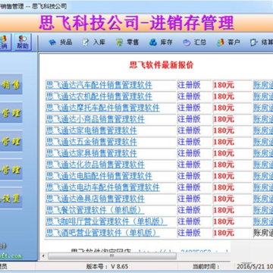Open 思飞通达电动车配件销售管理软件 link

pos(102,187)
